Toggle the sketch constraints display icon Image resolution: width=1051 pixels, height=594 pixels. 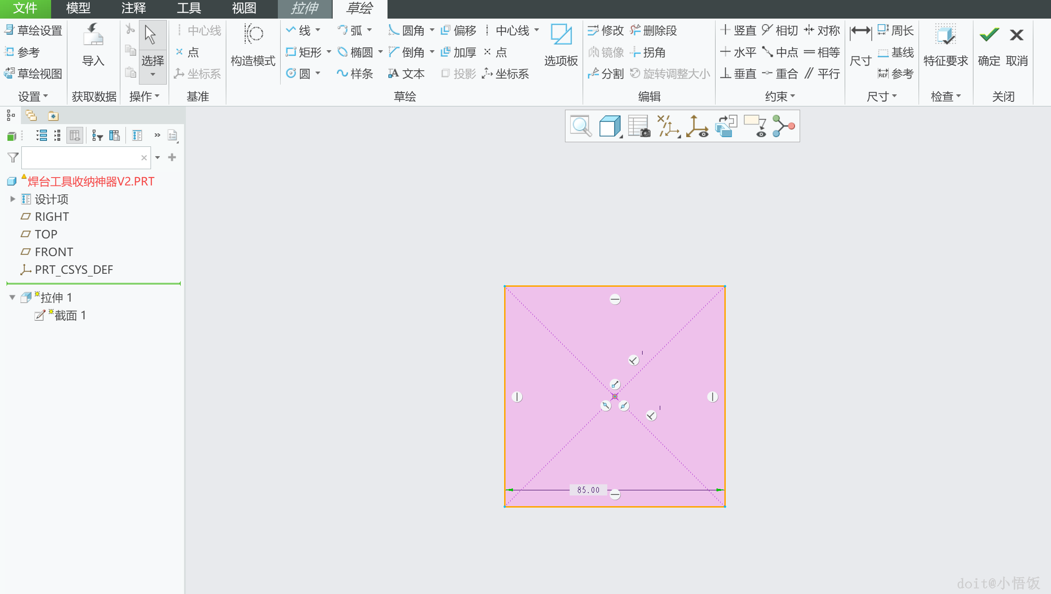(783, 126)
